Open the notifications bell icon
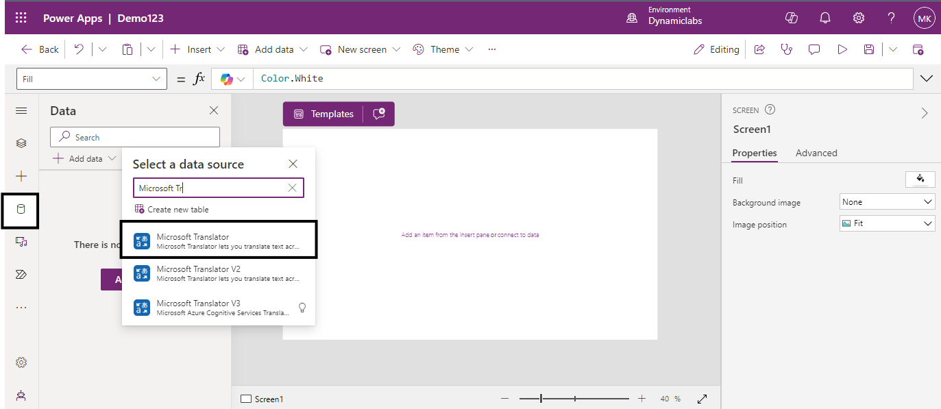Screen dimensions: 941x409 click(825, 18)
